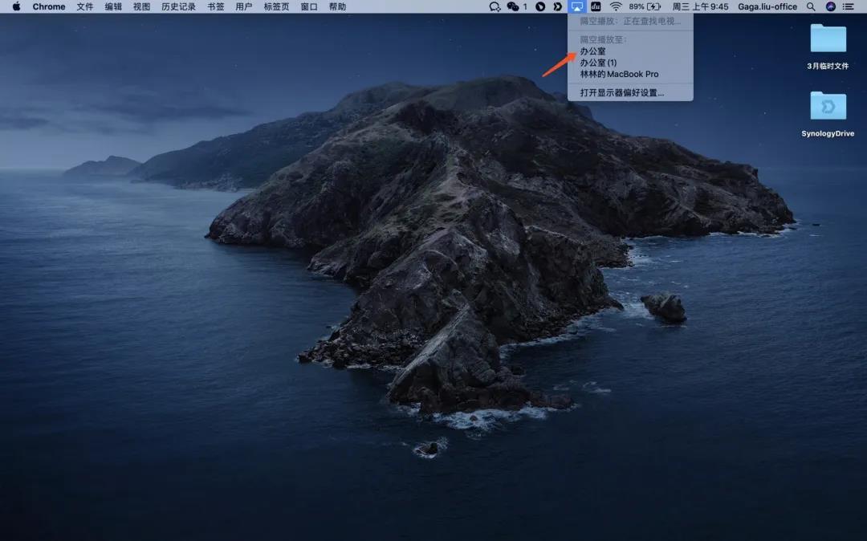Open the Gaga.liu-office user menu
The image size is (867, 541).
coord(767,6)
